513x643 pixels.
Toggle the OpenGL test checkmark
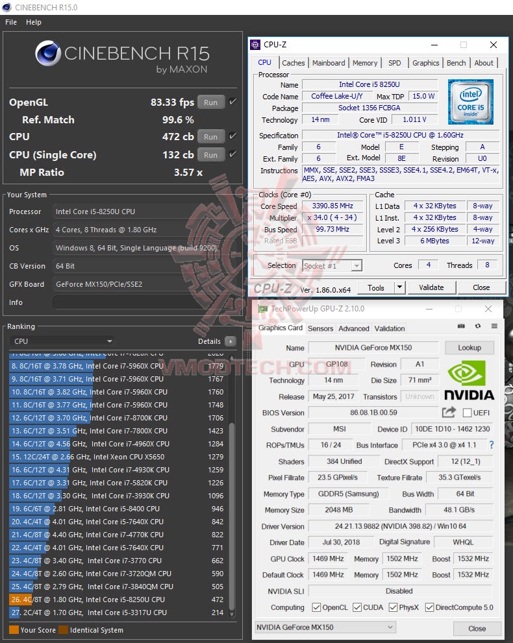coord(232,102)
